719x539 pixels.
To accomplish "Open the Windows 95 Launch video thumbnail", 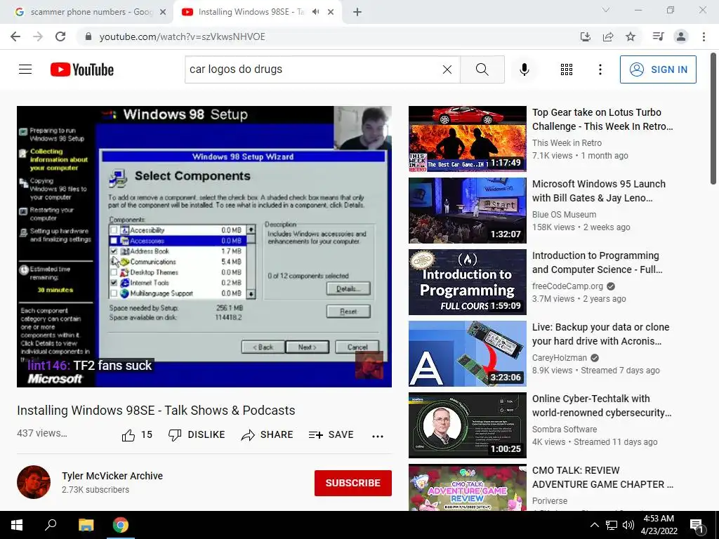I will (x=467, y=211).
